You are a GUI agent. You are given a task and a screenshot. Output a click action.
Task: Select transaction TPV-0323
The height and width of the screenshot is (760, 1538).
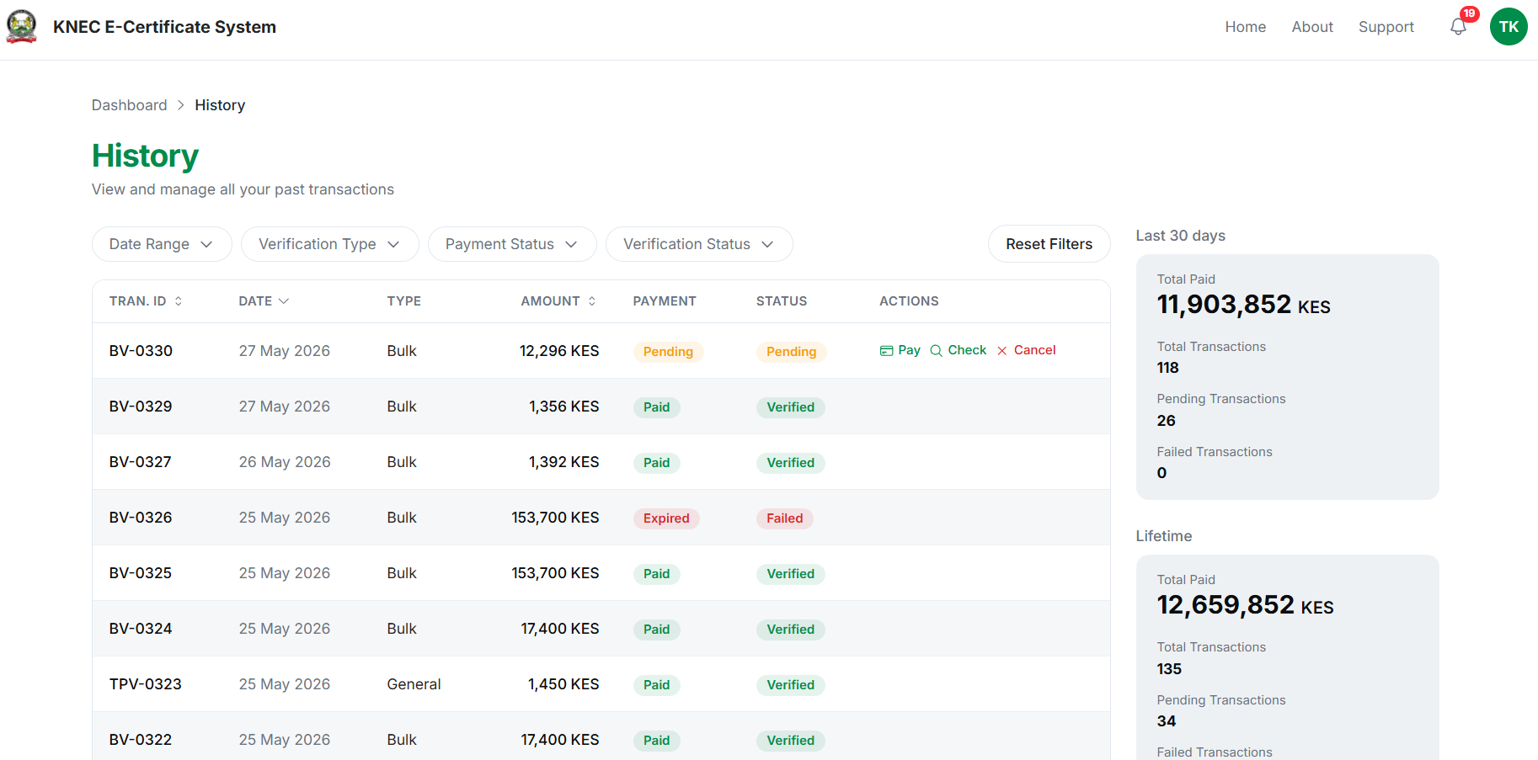[146, 684]
